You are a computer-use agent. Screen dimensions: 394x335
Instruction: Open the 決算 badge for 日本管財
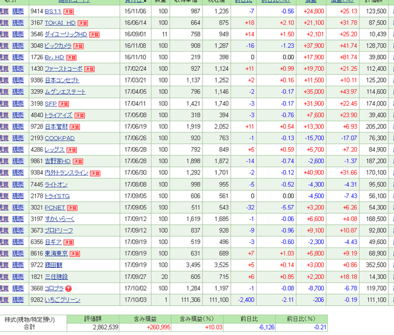75,127
